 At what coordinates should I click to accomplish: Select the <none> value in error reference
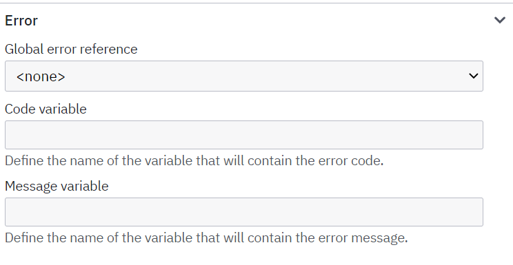click(41, 76)
